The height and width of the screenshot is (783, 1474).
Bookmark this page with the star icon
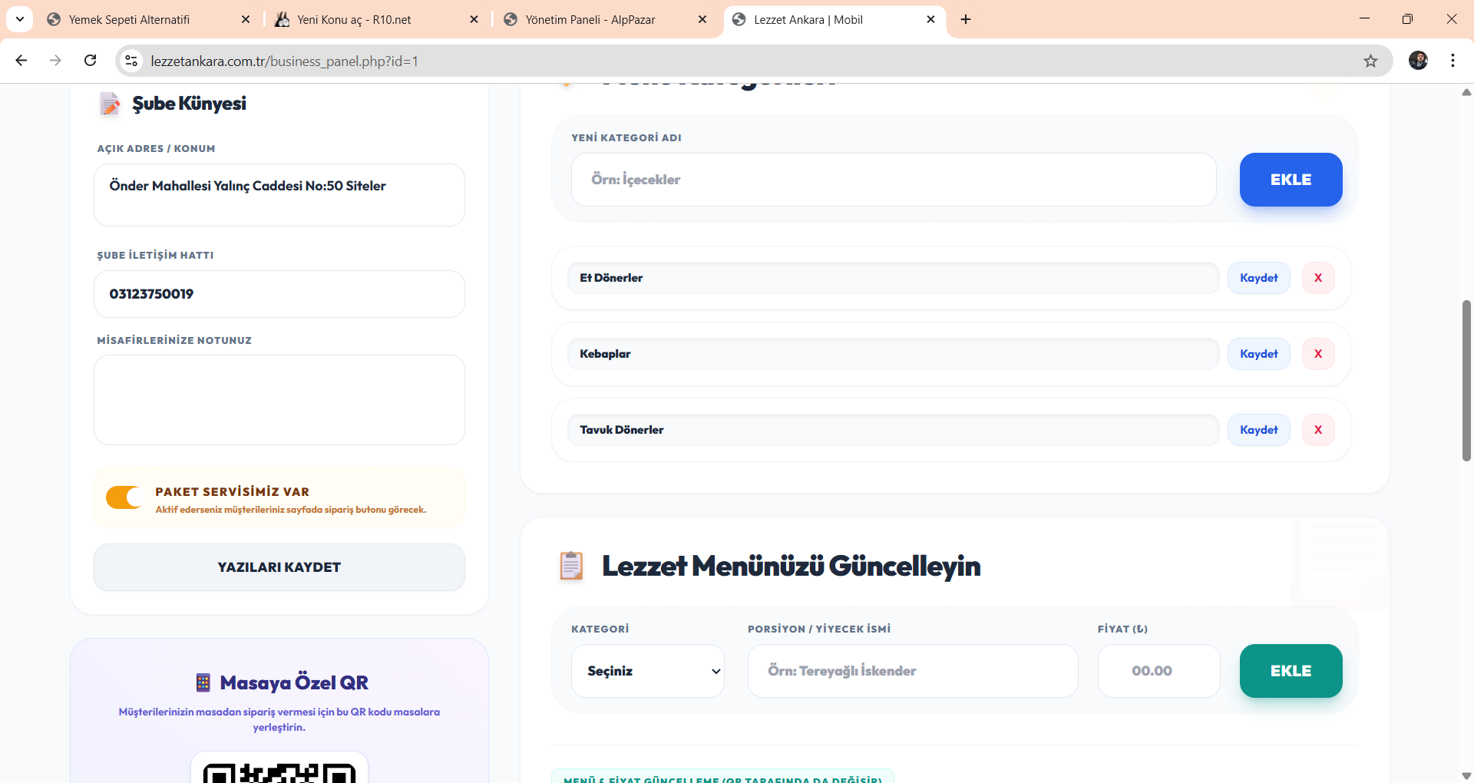(1370, 61)
